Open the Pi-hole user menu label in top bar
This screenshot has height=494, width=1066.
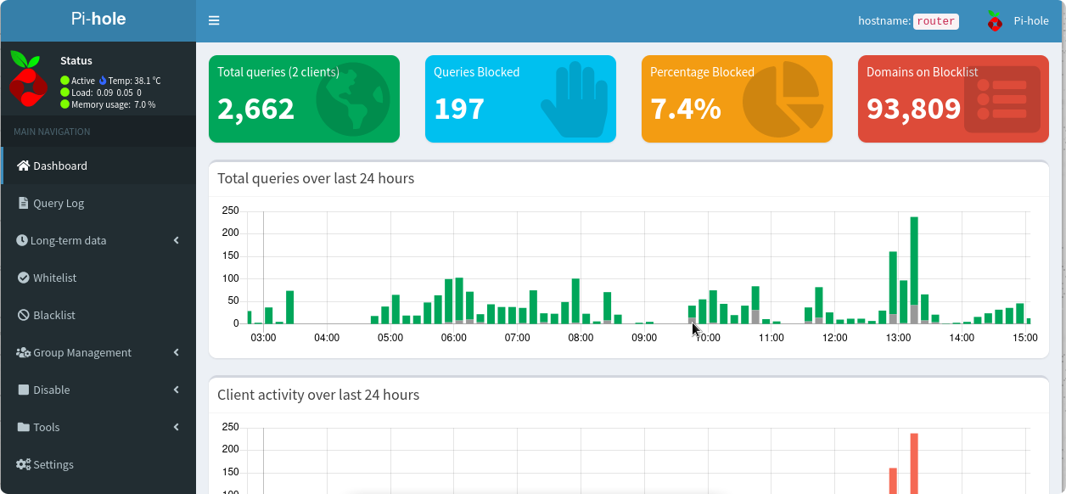[1031, 21]
